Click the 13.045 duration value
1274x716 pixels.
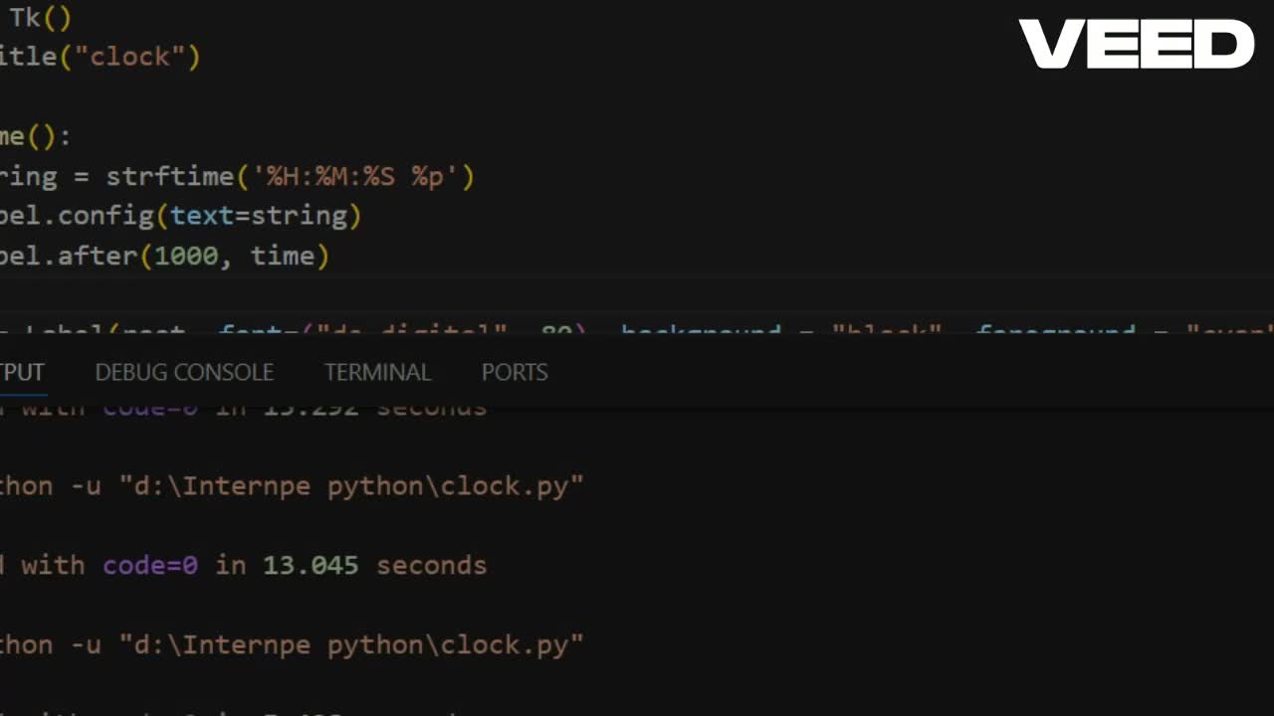(311, 566)
